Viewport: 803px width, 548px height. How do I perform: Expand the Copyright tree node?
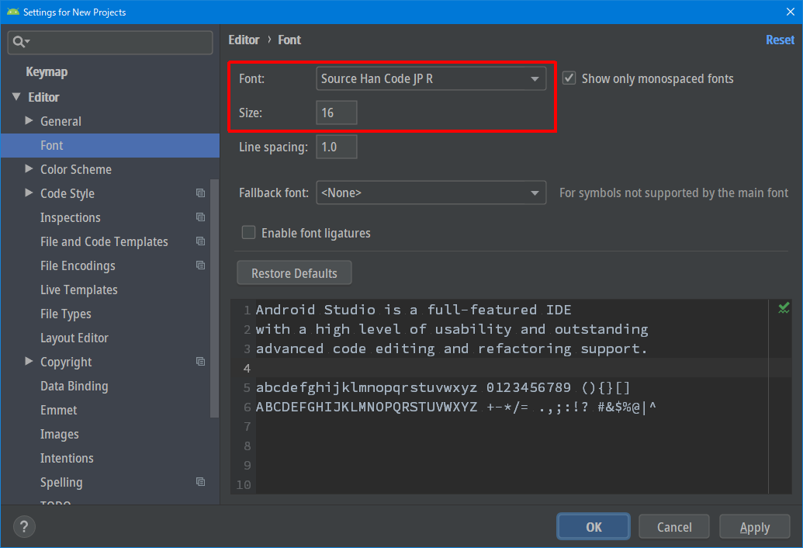click(29, 362)
